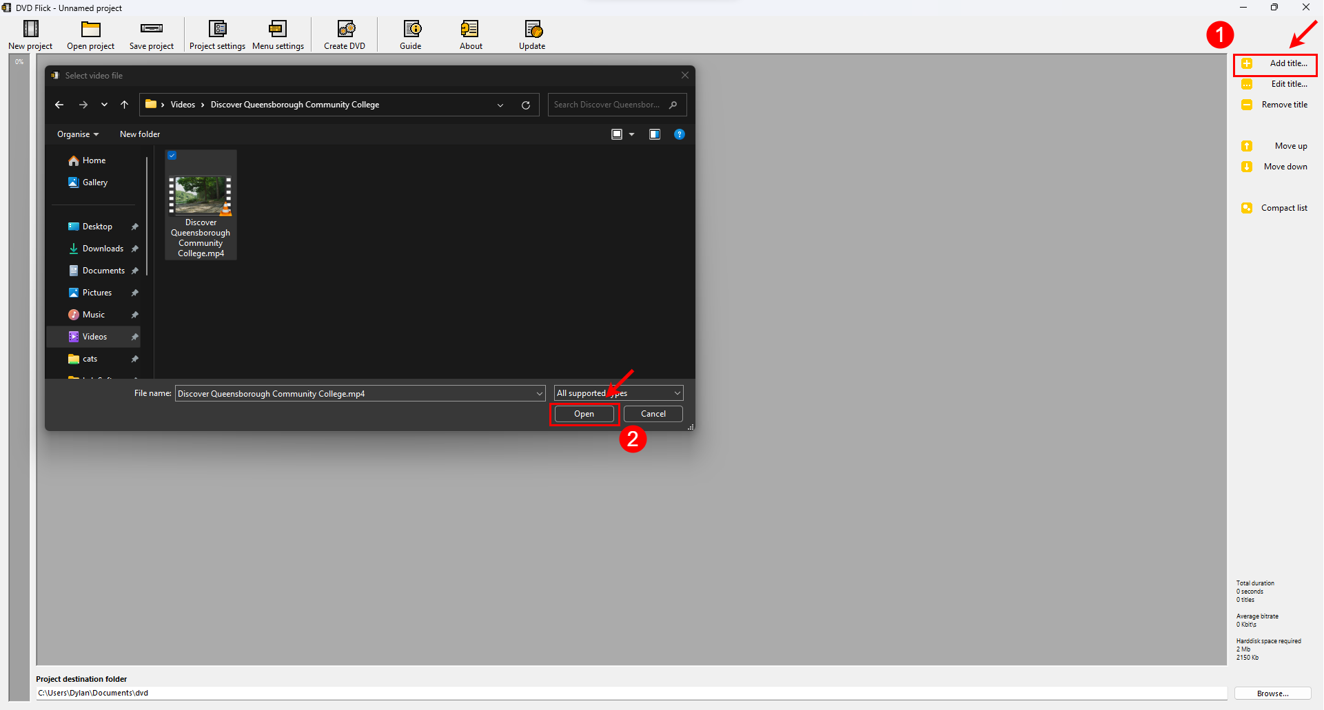Click the New project toolbar icon
The width and height of the screenshot is (1324, 710).
click(31, 28)
